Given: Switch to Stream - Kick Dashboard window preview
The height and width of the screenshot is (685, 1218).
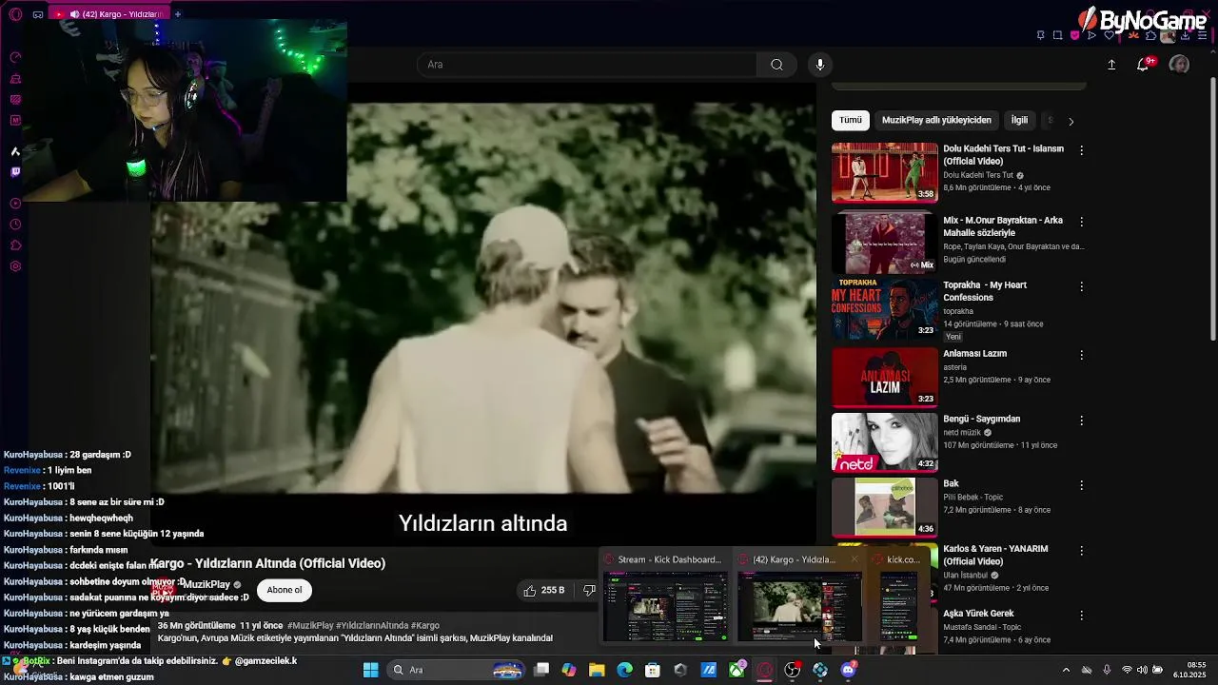Looking at the screenshot, I should point(665,597).
